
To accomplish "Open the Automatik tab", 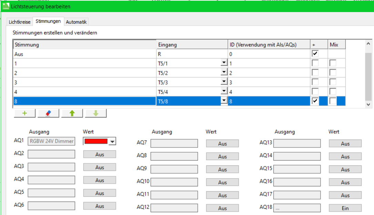I will 77,22.
